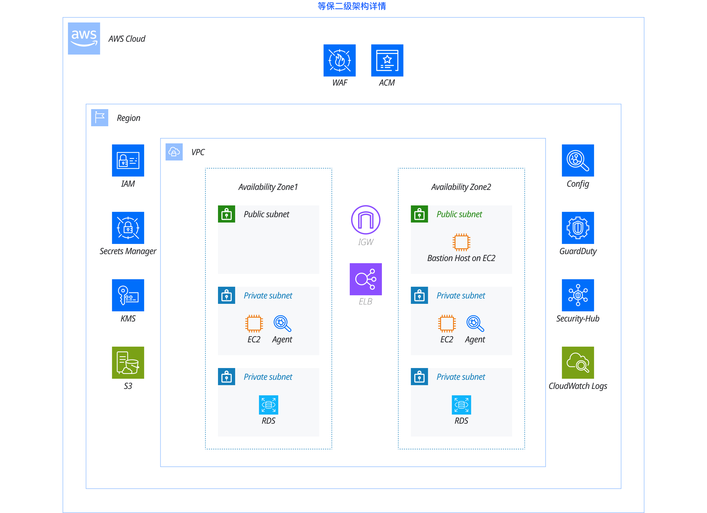
Task: Select the ACM certificate icon
Action: [387, 60]
